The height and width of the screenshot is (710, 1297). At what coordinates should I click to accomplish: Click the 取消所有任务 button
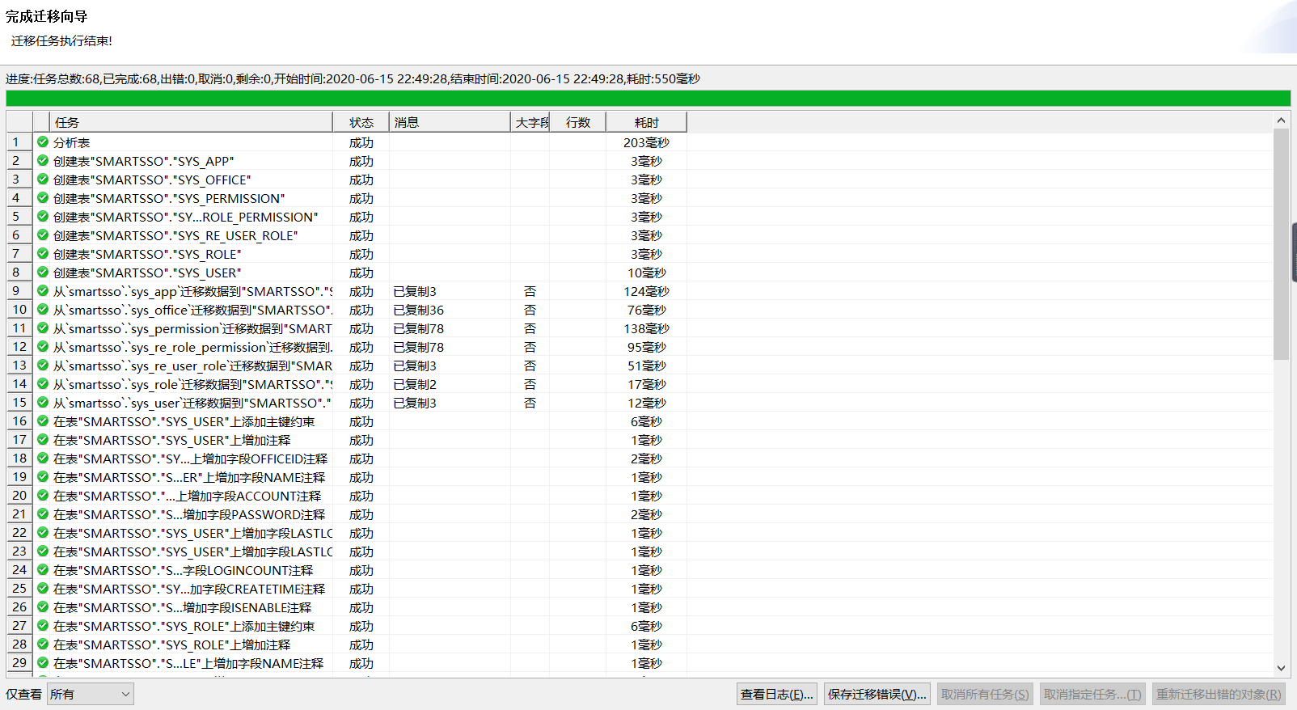click(985, 694)
